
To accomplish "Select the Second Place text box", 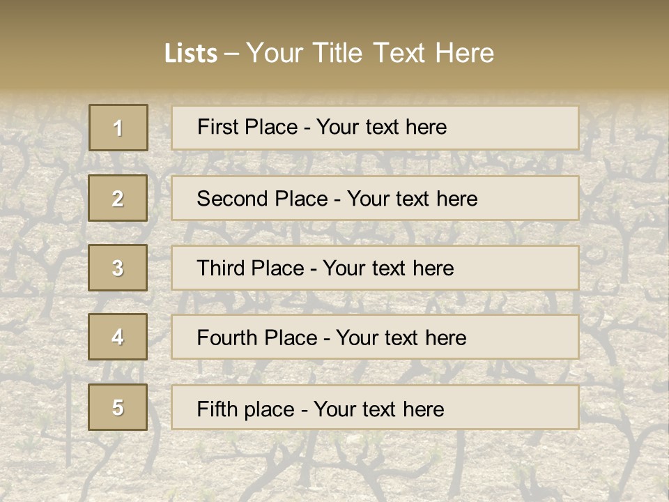I will point(375,198).
